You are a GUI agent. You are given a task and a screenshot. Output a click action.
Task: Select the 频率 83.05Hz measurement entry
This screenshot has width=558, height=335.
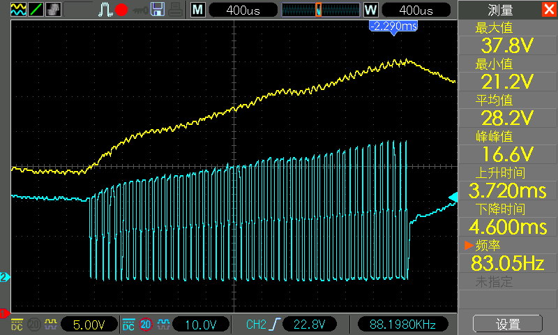508,255
